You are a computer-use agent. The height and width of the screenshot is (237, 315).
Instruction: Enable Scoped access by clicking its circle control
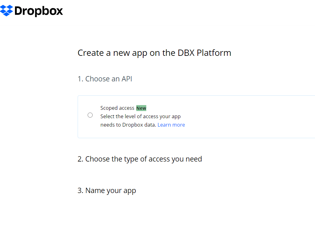tap(90, 115)
